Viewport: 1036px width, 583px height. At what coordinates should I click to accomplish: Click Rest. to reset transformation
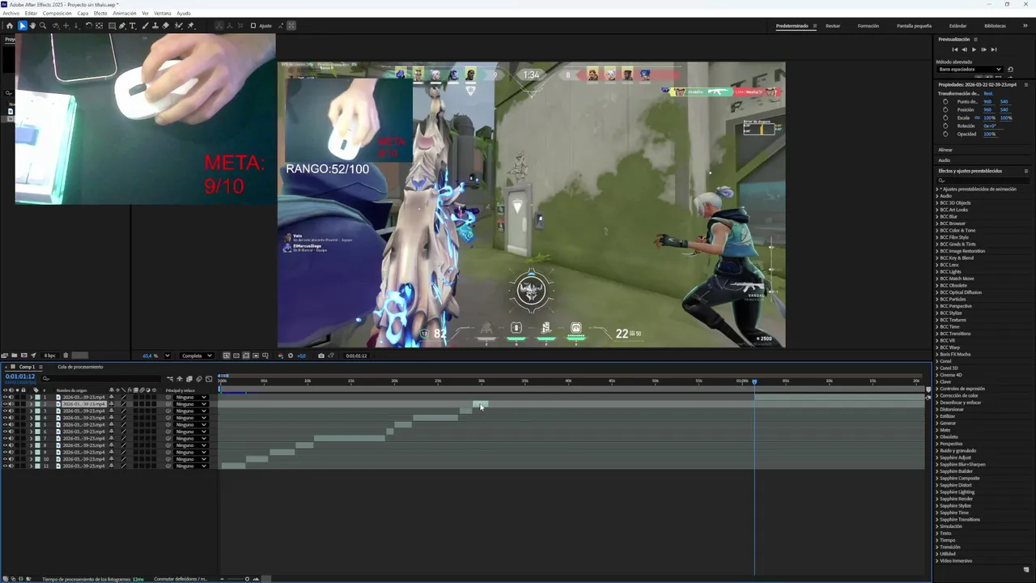(x=988, y=93)
